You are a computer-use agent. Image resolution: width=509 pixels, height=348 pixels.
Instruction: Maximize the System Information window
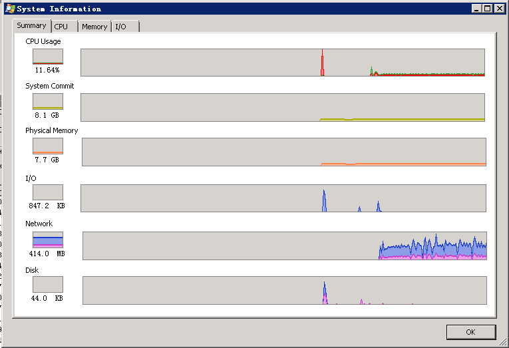(x=488, y=9)
